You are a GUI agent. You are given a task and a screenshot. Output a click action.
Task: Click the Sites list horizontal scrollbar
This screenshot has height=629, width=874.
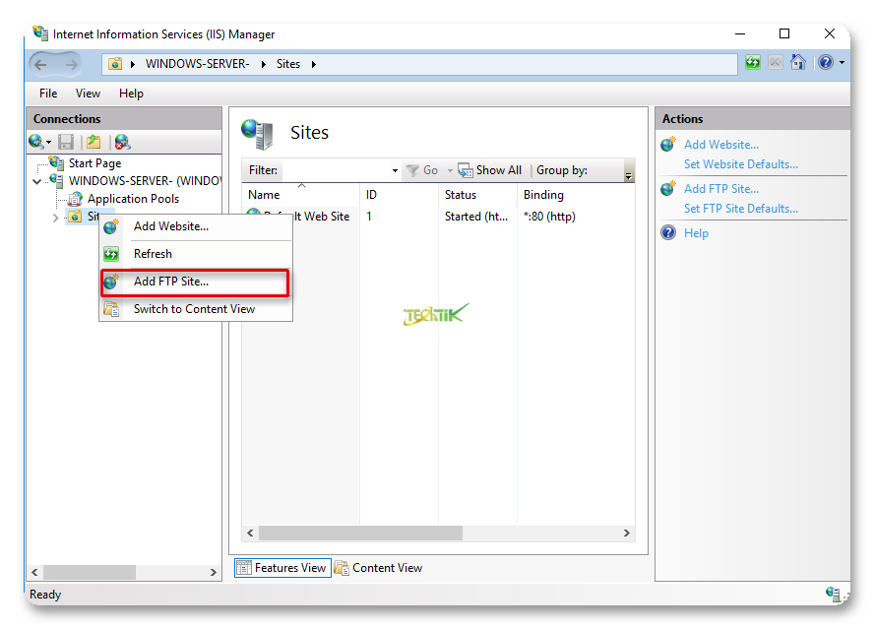(360, 534)
